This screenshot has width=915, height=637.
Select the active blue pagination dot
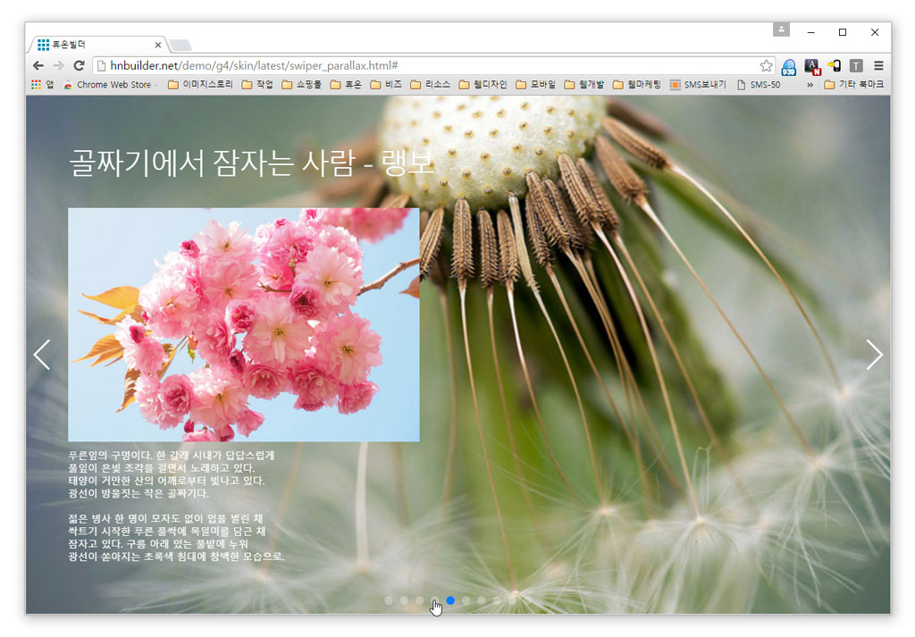(450, 600)
